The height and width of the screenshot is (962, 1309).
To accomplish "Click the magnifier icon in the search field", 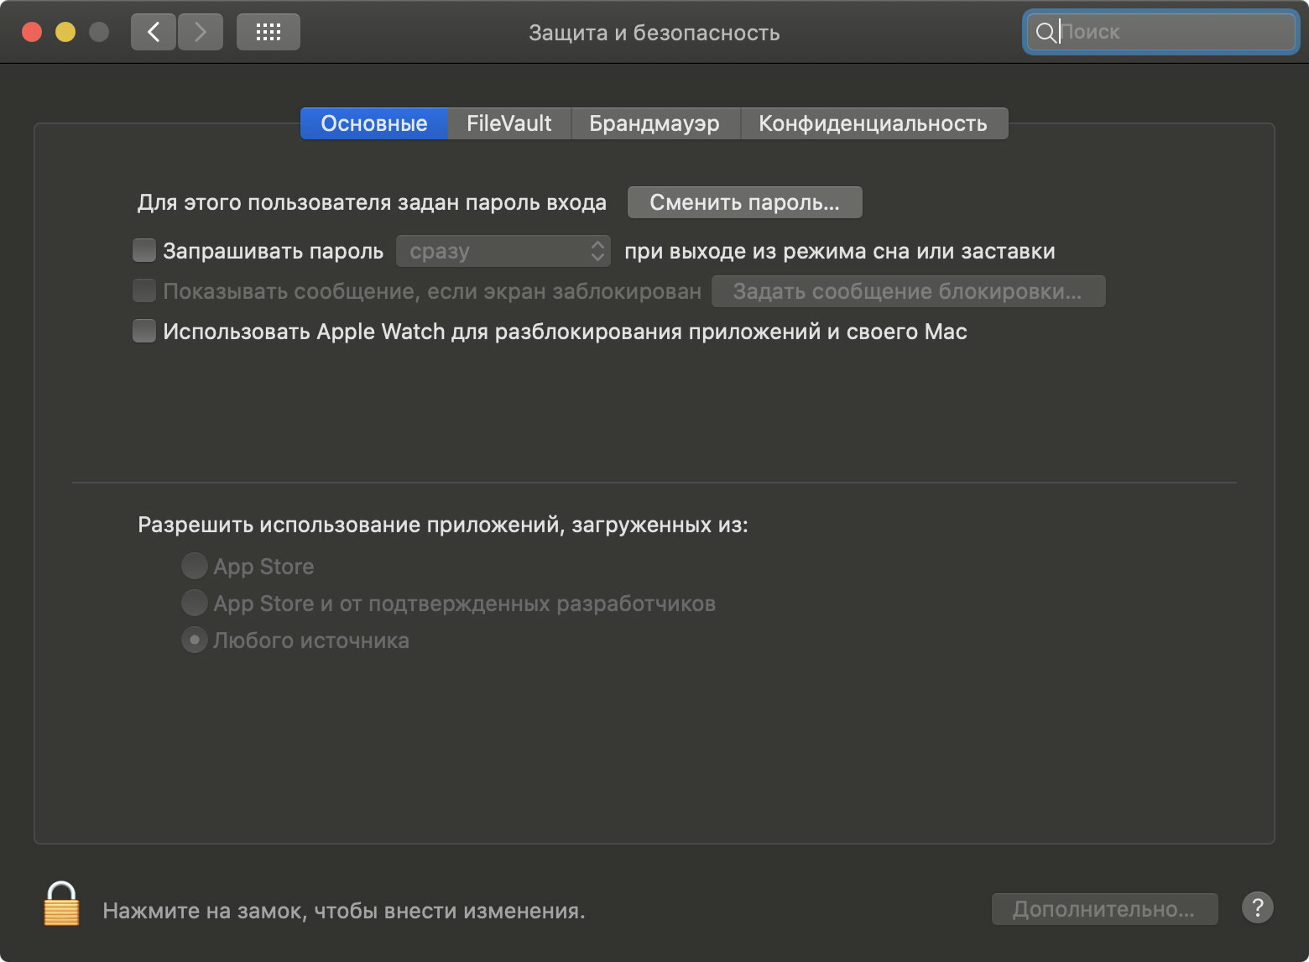I will (1046, 32).
